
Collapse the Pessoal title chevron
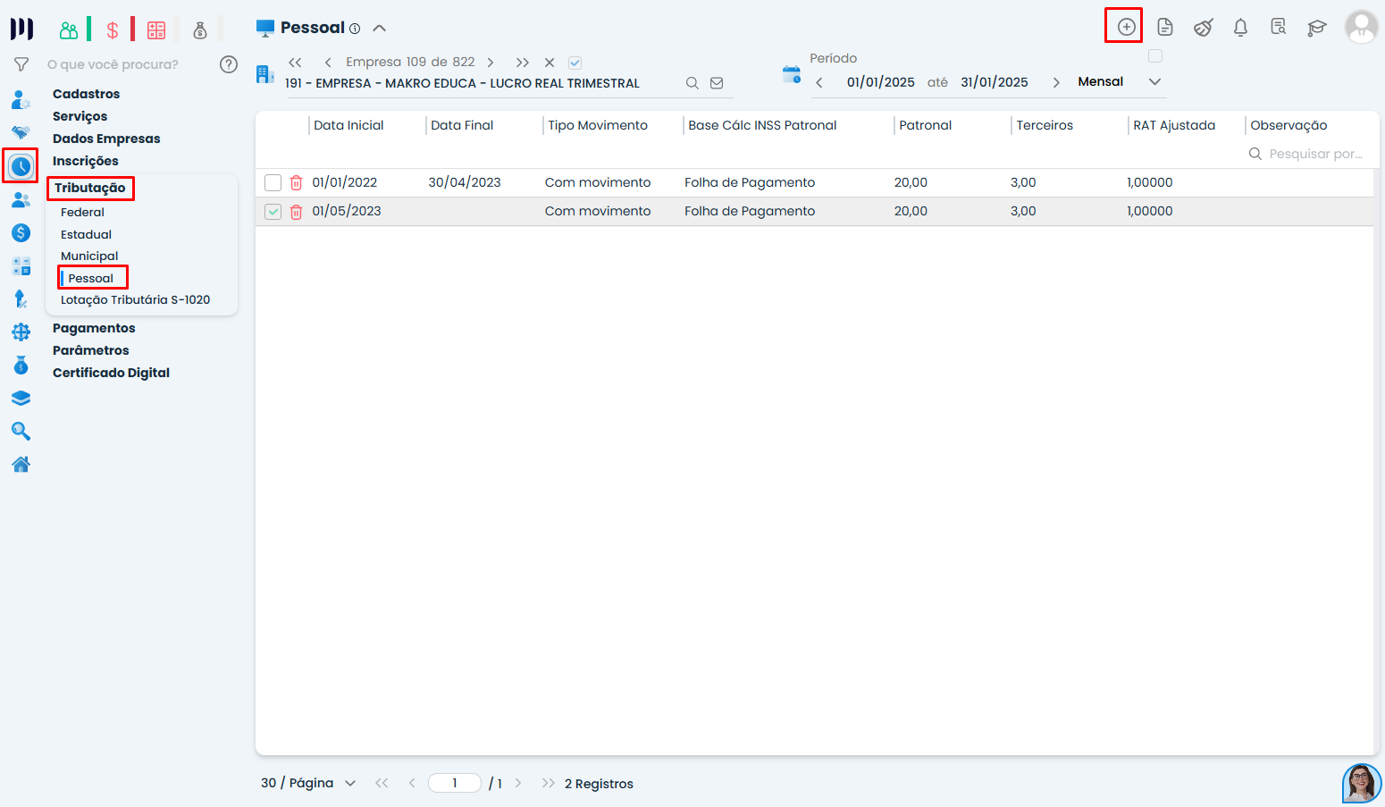coord(380,28)
